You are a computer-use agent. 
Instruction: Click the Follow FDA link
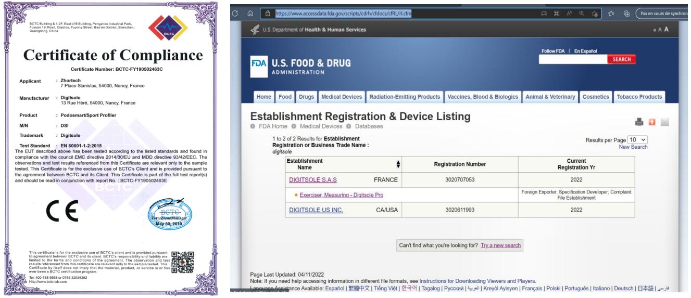(554, 50)
